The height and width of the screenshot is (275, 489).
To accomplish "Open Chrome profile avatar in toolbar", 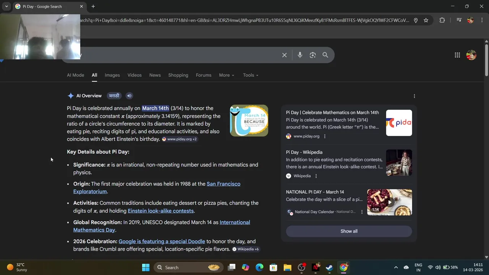I will point(470,20).
